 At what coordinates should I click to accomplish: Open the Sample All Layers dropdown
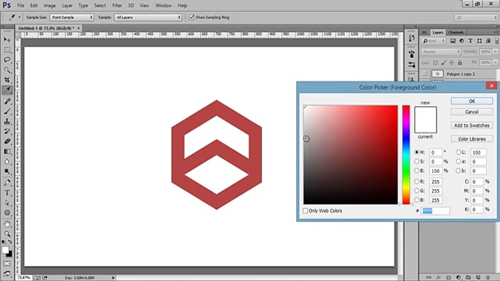point(148,18)
